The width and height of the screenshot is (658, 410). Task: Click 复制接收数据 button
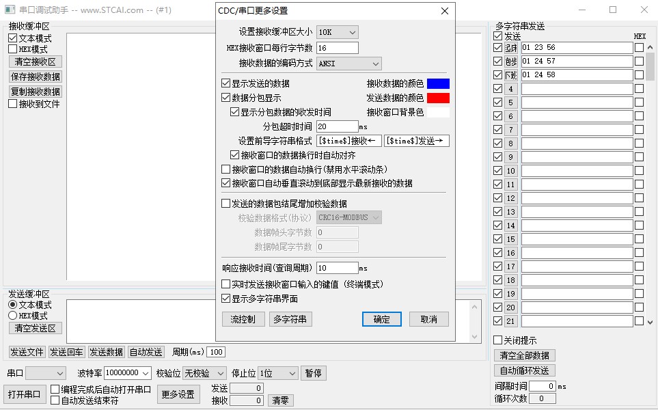36,92
